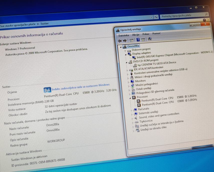Open the Datoteka menu
The width and height of the screenshot is (214, 172).
pos(124,35)
